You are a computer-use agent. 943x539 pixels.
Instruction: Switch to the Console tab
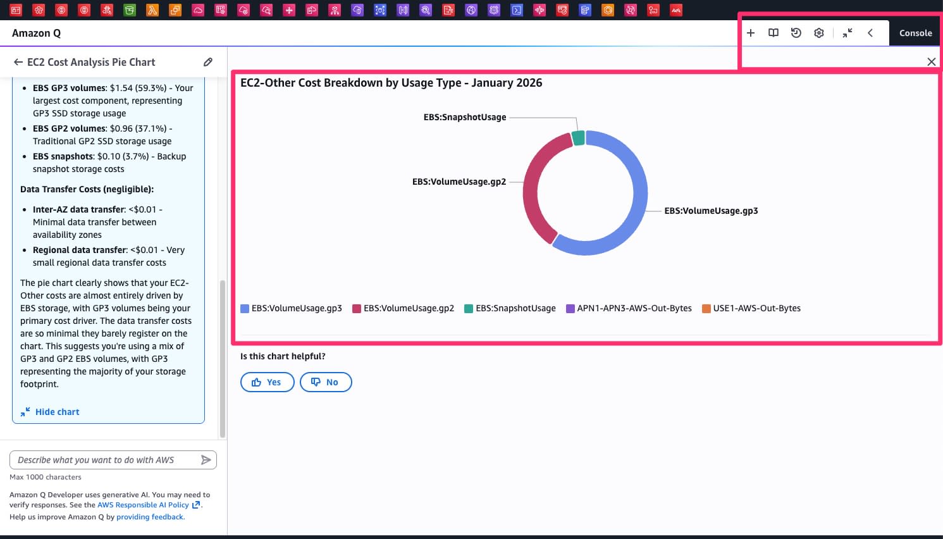coord(916,33)
